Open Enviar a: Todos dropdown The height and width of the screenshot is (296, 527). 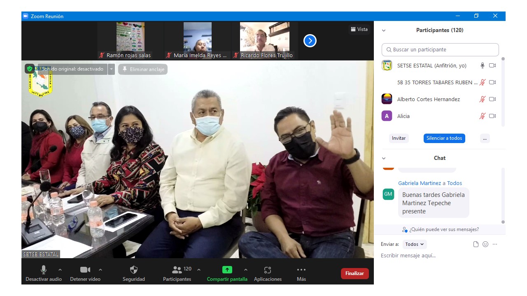(x=415, y=244)
